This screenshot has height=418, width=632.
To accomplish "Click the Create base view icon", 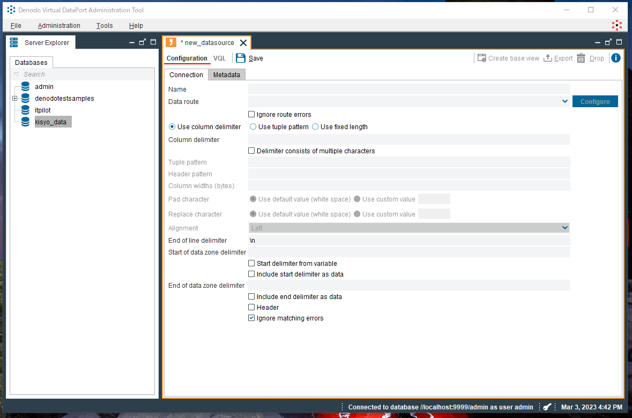I will click(482, 58).
